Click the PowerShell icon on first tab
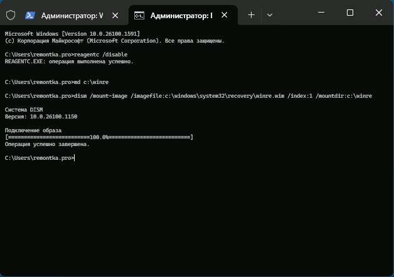This screenshot has width=394, height=277. tap(30, 14)
